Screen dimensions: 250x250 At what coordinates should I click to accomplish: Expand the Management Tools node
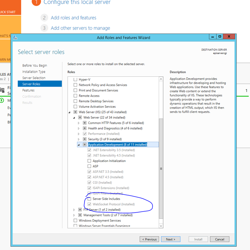click(x=74, y=215)
